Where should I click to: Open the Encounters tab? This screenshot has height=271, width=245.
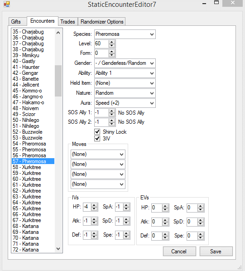(42, 21)
